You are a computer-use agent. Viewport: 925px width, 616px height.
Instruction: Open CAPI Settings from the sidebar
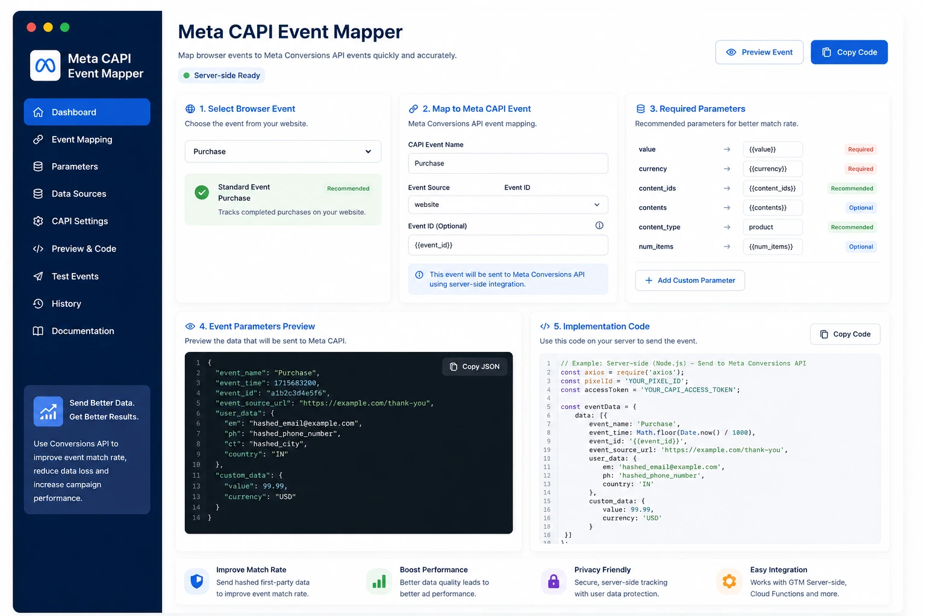(x=87, y=221)
